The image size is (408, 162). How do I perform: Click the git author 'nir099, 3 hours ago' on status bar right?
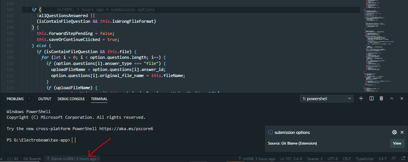click(257, 159)
